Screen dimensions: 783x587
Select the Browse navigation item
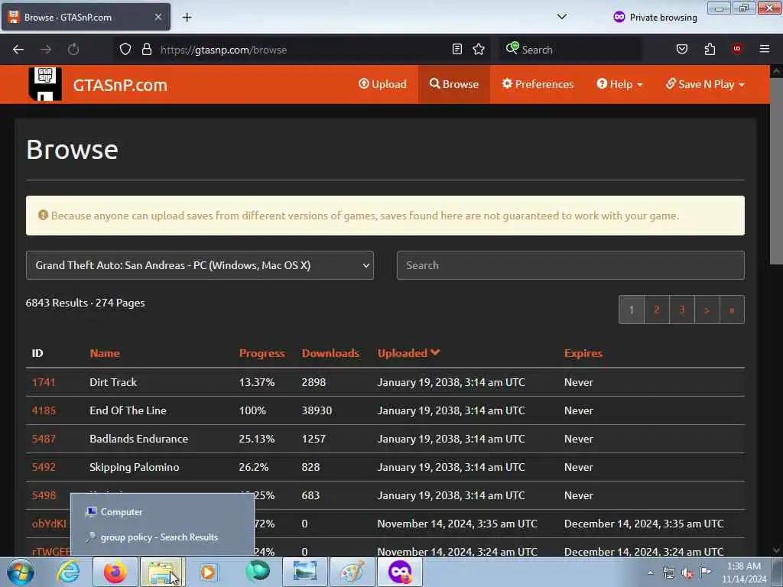click(x=454, y=84)
